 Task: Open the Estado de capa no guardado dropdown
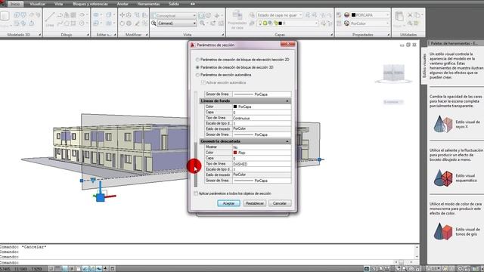(x=300, y=15)
